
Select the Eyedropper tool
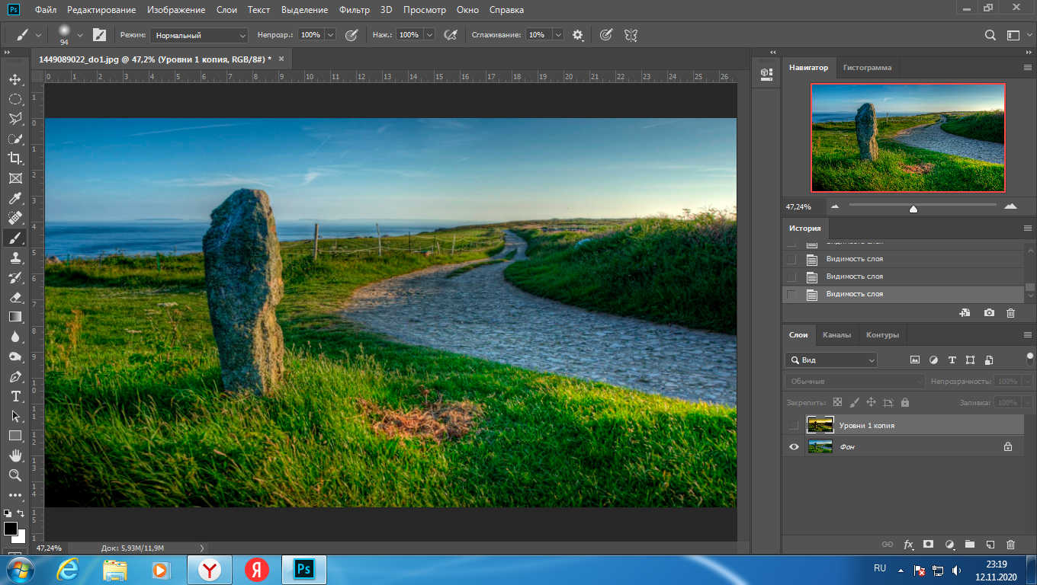pos(14,198)
